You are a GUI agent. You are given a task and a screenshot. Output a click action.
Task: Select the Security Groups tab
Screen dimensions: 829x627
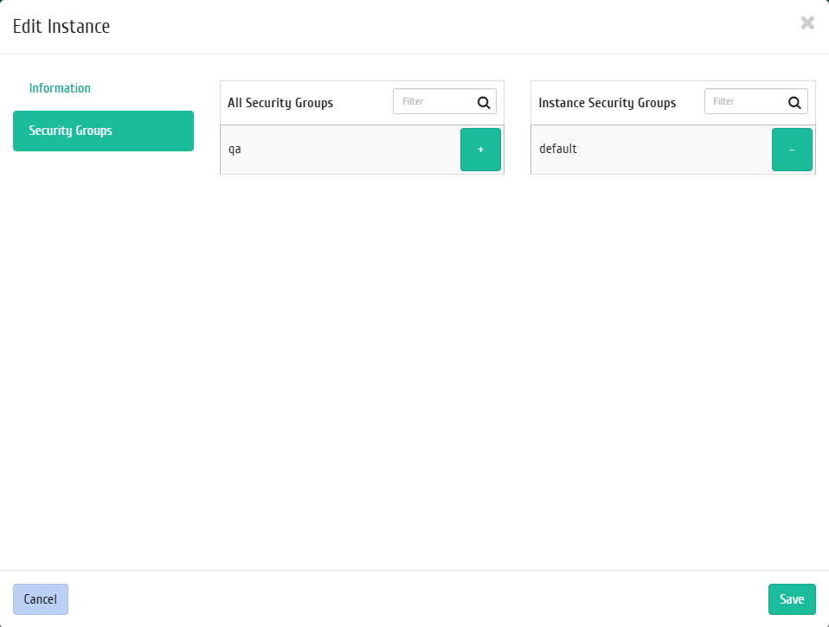103,131
